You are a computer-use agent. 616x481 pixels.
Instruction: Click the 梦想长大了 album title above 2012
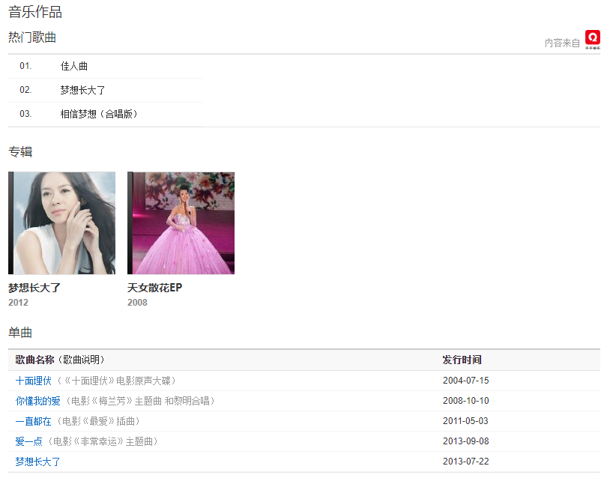[34, 288]
